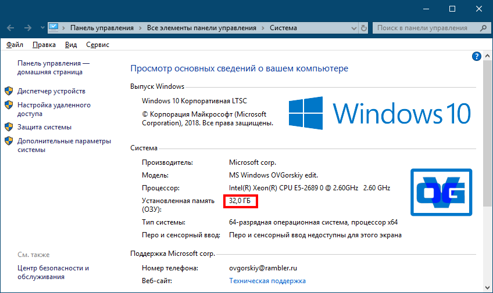Refresh the page with the refresh icon
Viewport: 493px width, 293px height.
click(364, 28)
